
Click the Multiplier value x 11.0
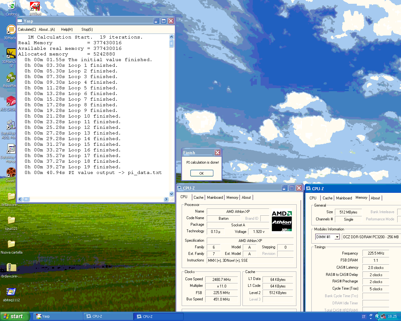click(x=221, y=286)
